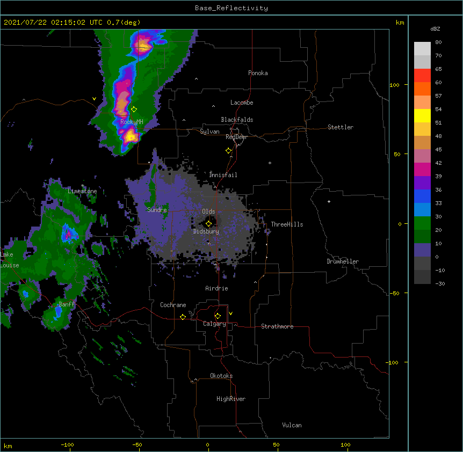
Task: Click the yellow radar site marker near Didsbury
Action: pyautogui.click(x=208, y=224)
